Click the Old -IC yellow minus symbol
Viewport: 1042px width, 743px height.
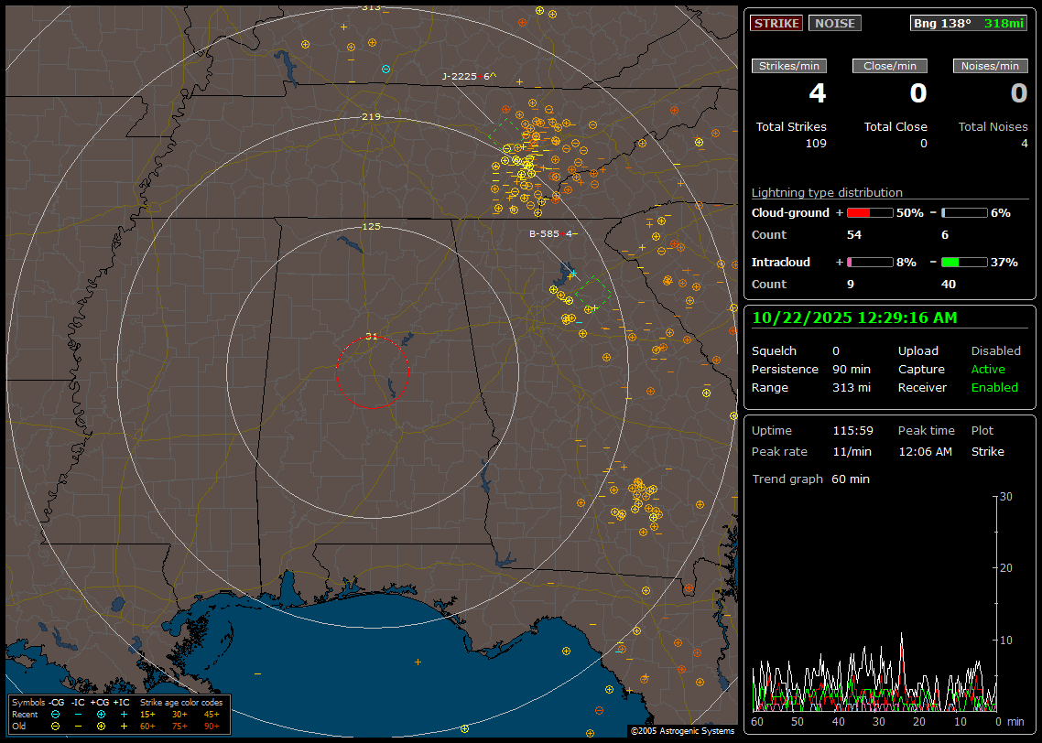click(x=79, y=726)
